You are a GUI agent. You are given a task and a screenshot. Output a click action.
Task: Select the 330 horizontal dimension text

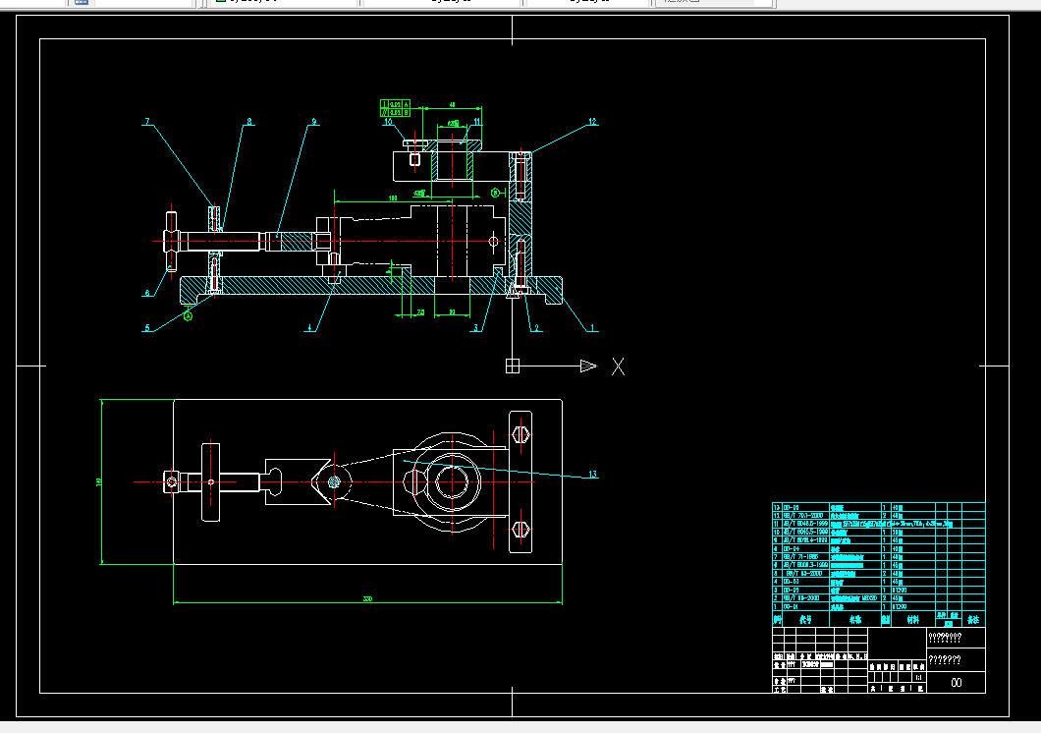368,599
